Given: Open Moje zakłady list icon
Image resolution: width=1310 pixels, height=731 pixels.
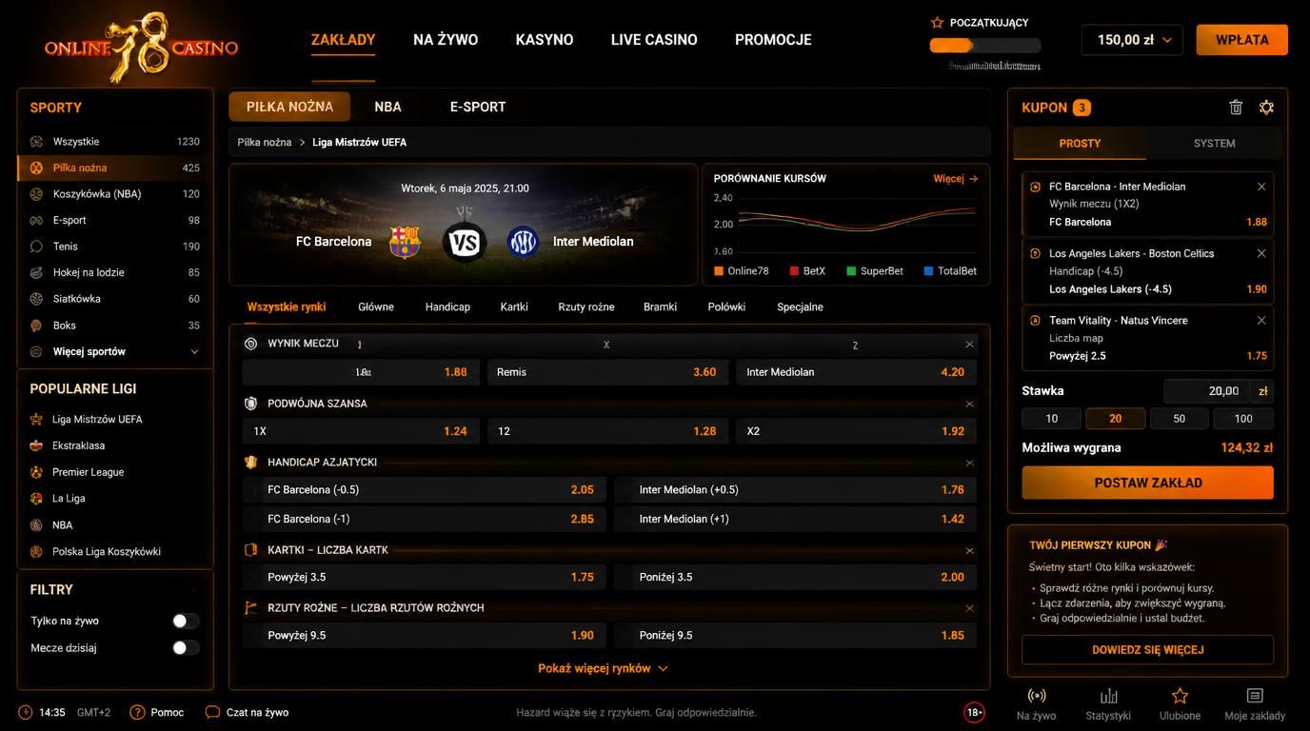Looking at the screenshot, I should click(1255, 703).
